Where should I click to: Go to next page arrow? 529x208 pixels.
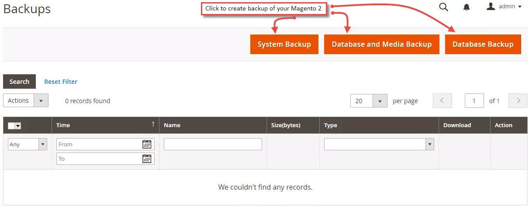pyautogui.click(x=518, y=101)
